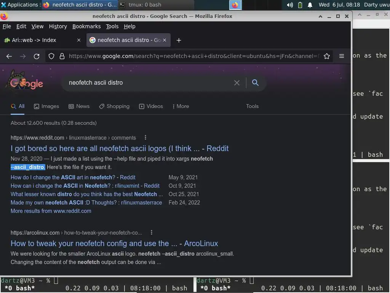Close the neofetch ascii distro tab
Viewport: 390px width, 293px height.
(x=165, y=40)
